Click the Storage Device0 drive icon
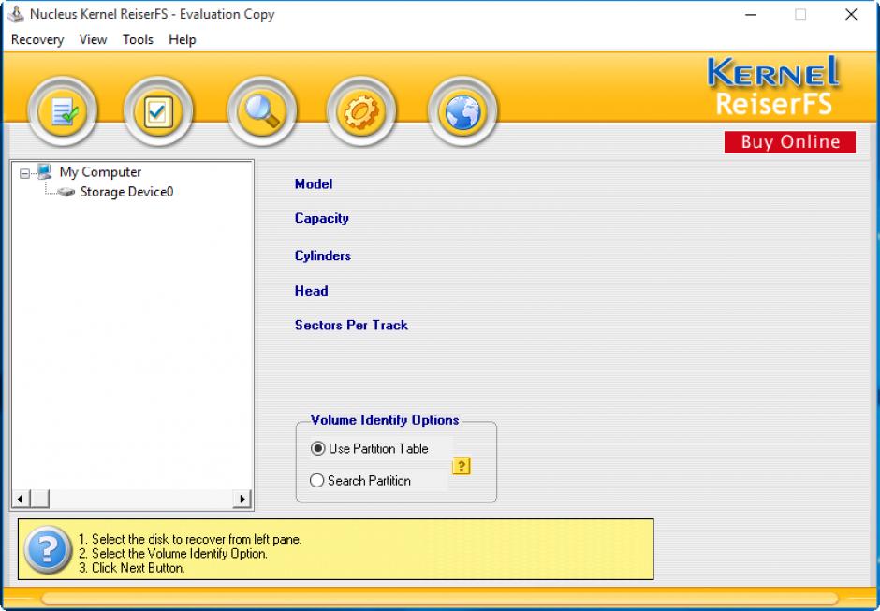 point(66,192)
